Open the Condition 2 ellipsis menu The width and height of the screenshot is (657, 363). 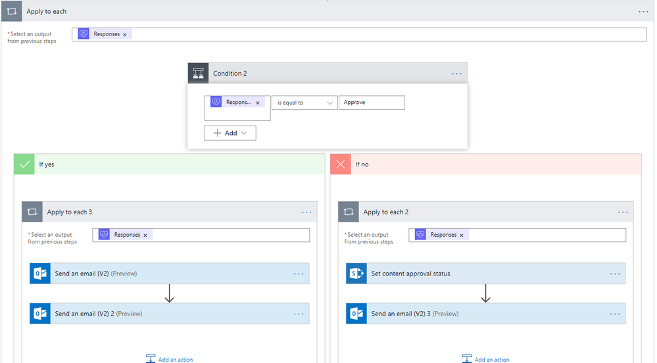click(x=456, y=74)
